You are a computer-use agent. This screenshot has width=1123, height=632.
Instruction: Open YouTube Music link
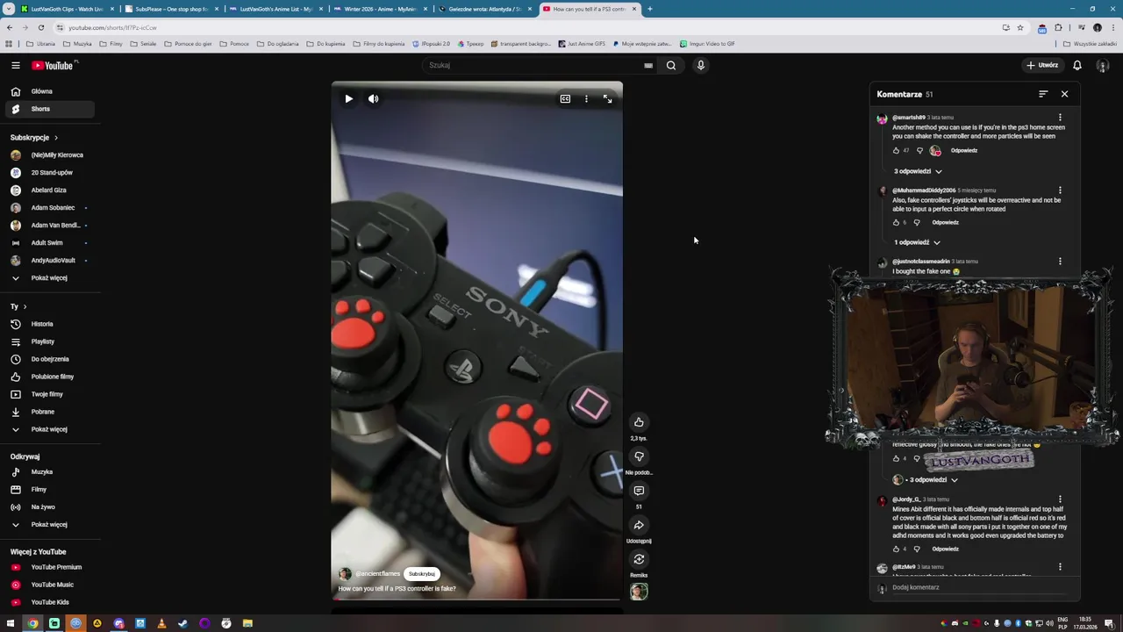pyautogui.click(x=49, y=585)
